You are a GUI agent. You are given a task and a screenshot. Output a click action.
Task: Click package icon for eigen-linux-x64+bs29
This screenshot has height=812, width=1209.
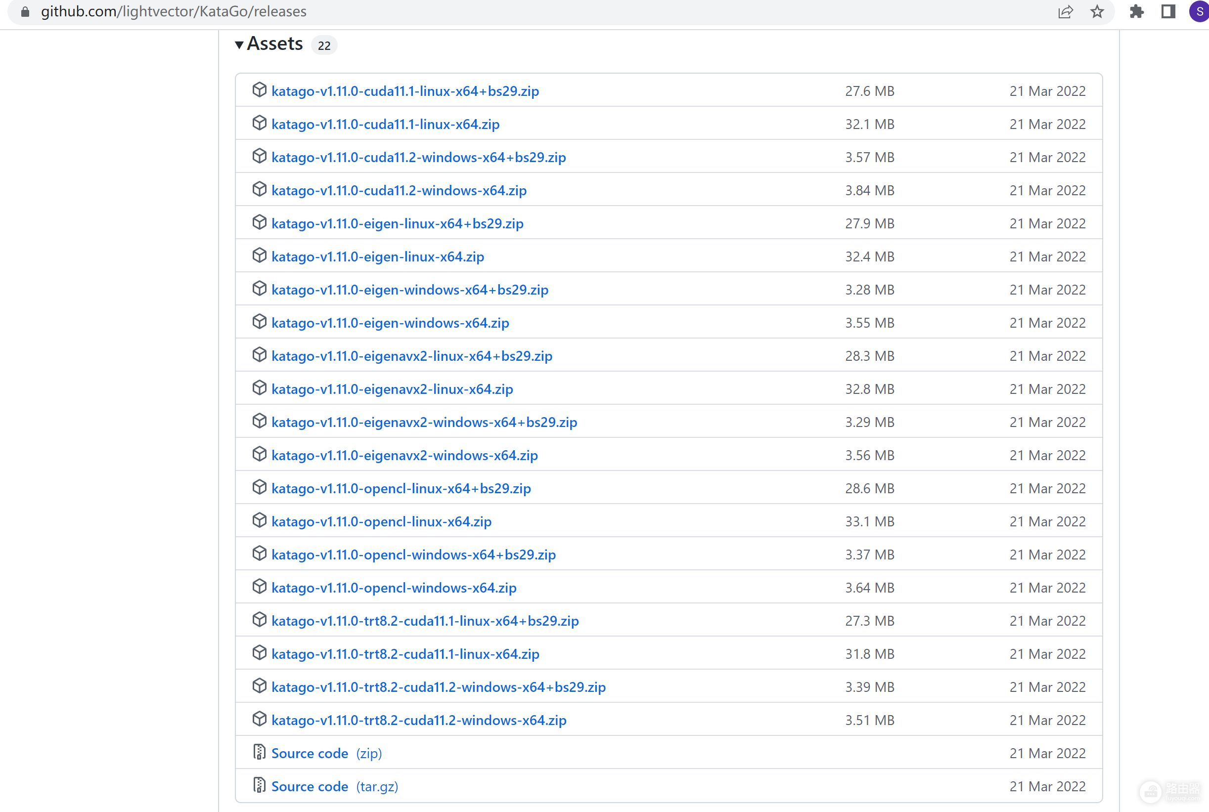click(x=259, y=223)
